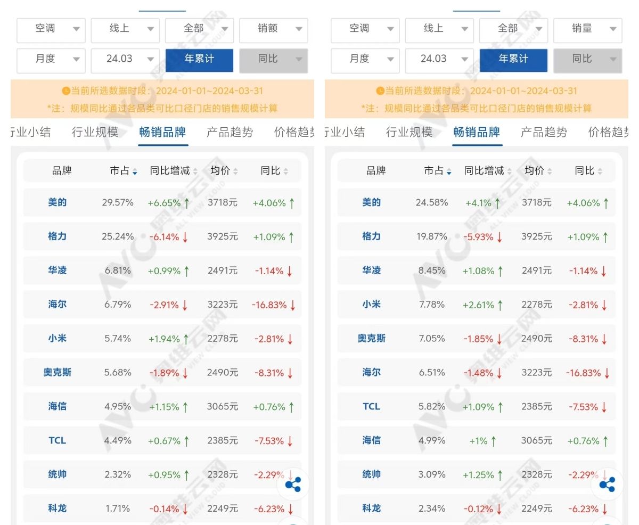This screenshot has height=525, width=639.
Task: Switch to 行业规模 tab in right panel
Action: [x=409, y=132]
